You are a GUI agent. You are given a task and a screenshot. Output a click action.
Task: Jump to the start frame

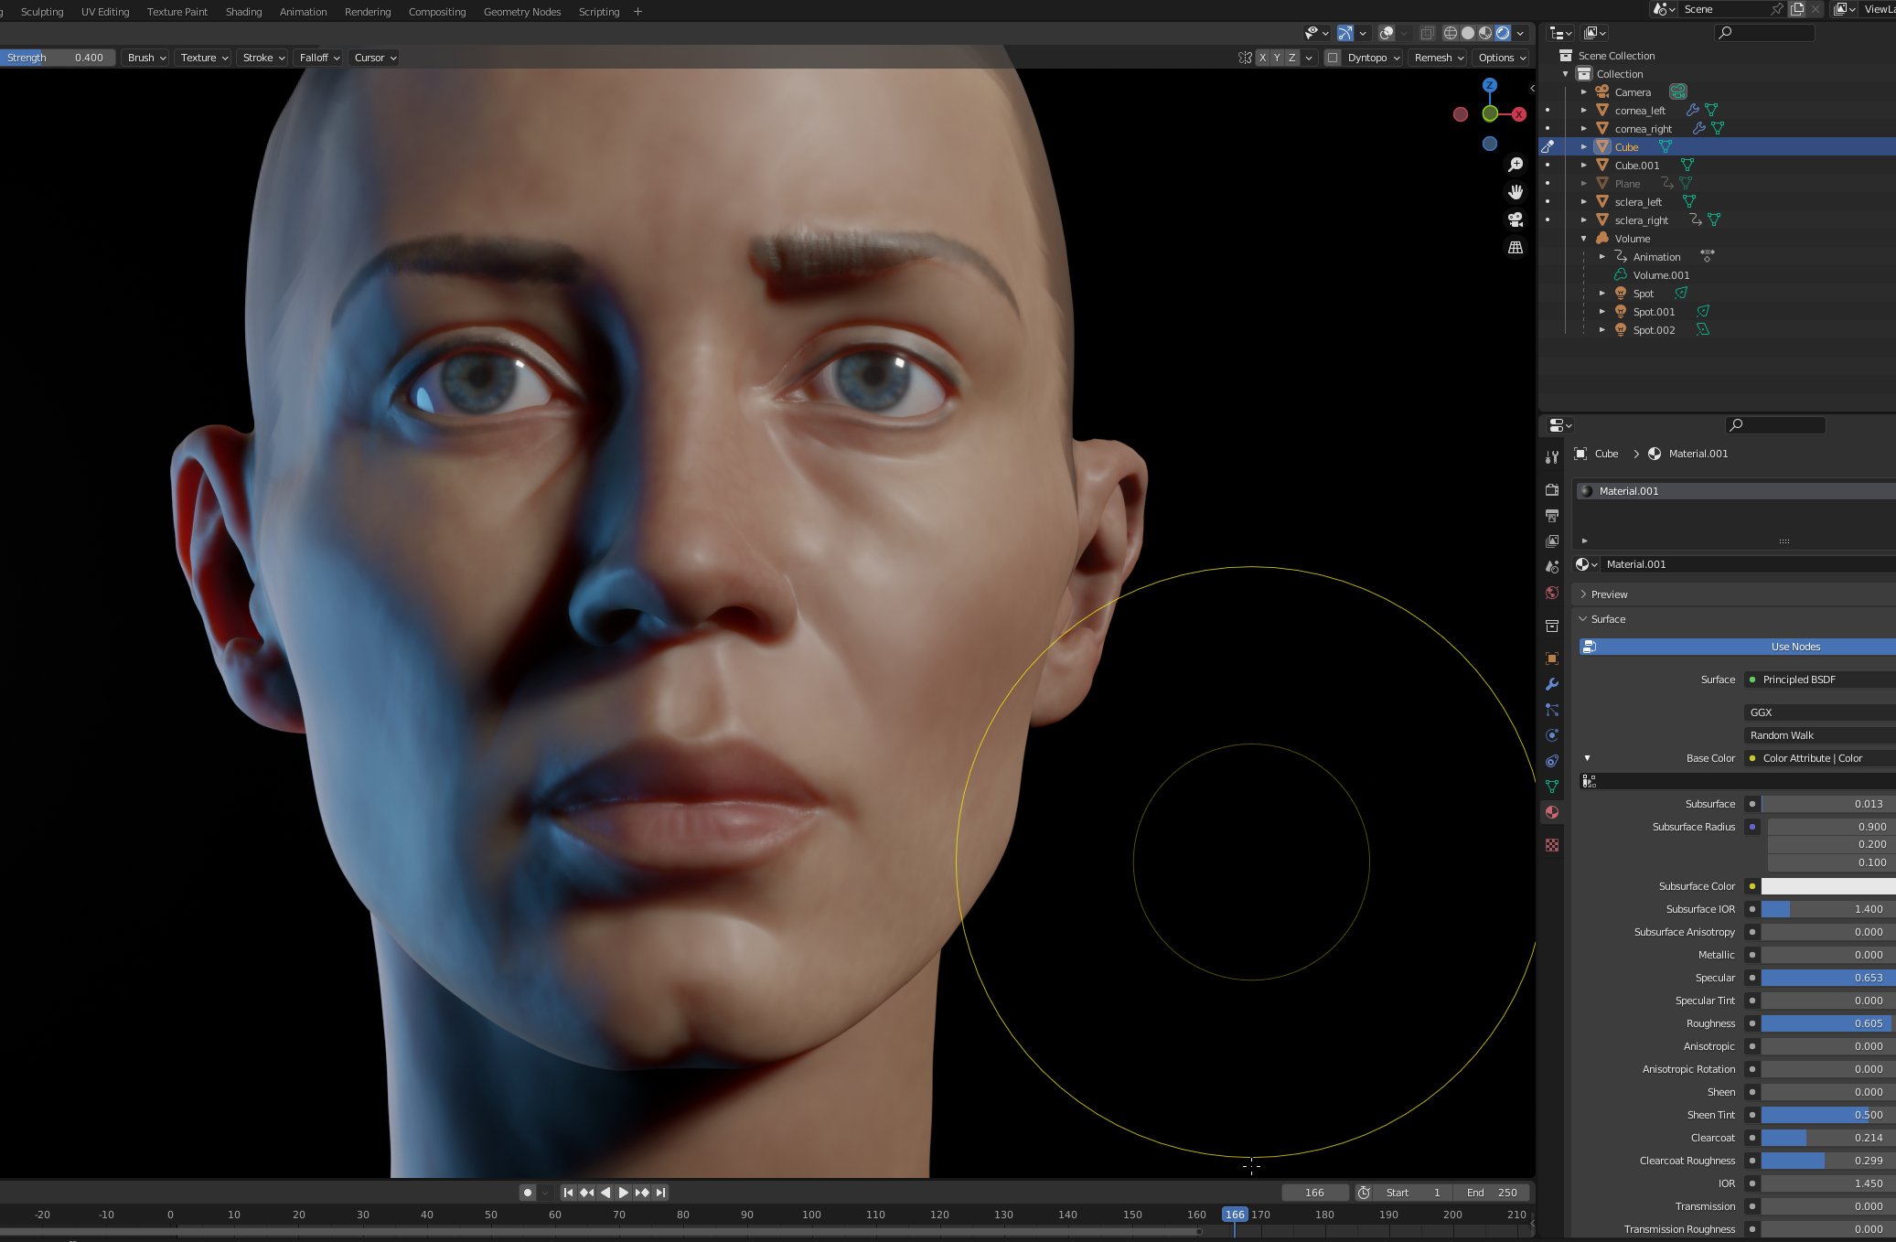pos(568,1193)
